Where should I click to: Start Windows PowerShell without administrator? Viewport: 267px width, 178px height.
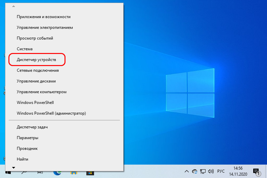(64, 103)
